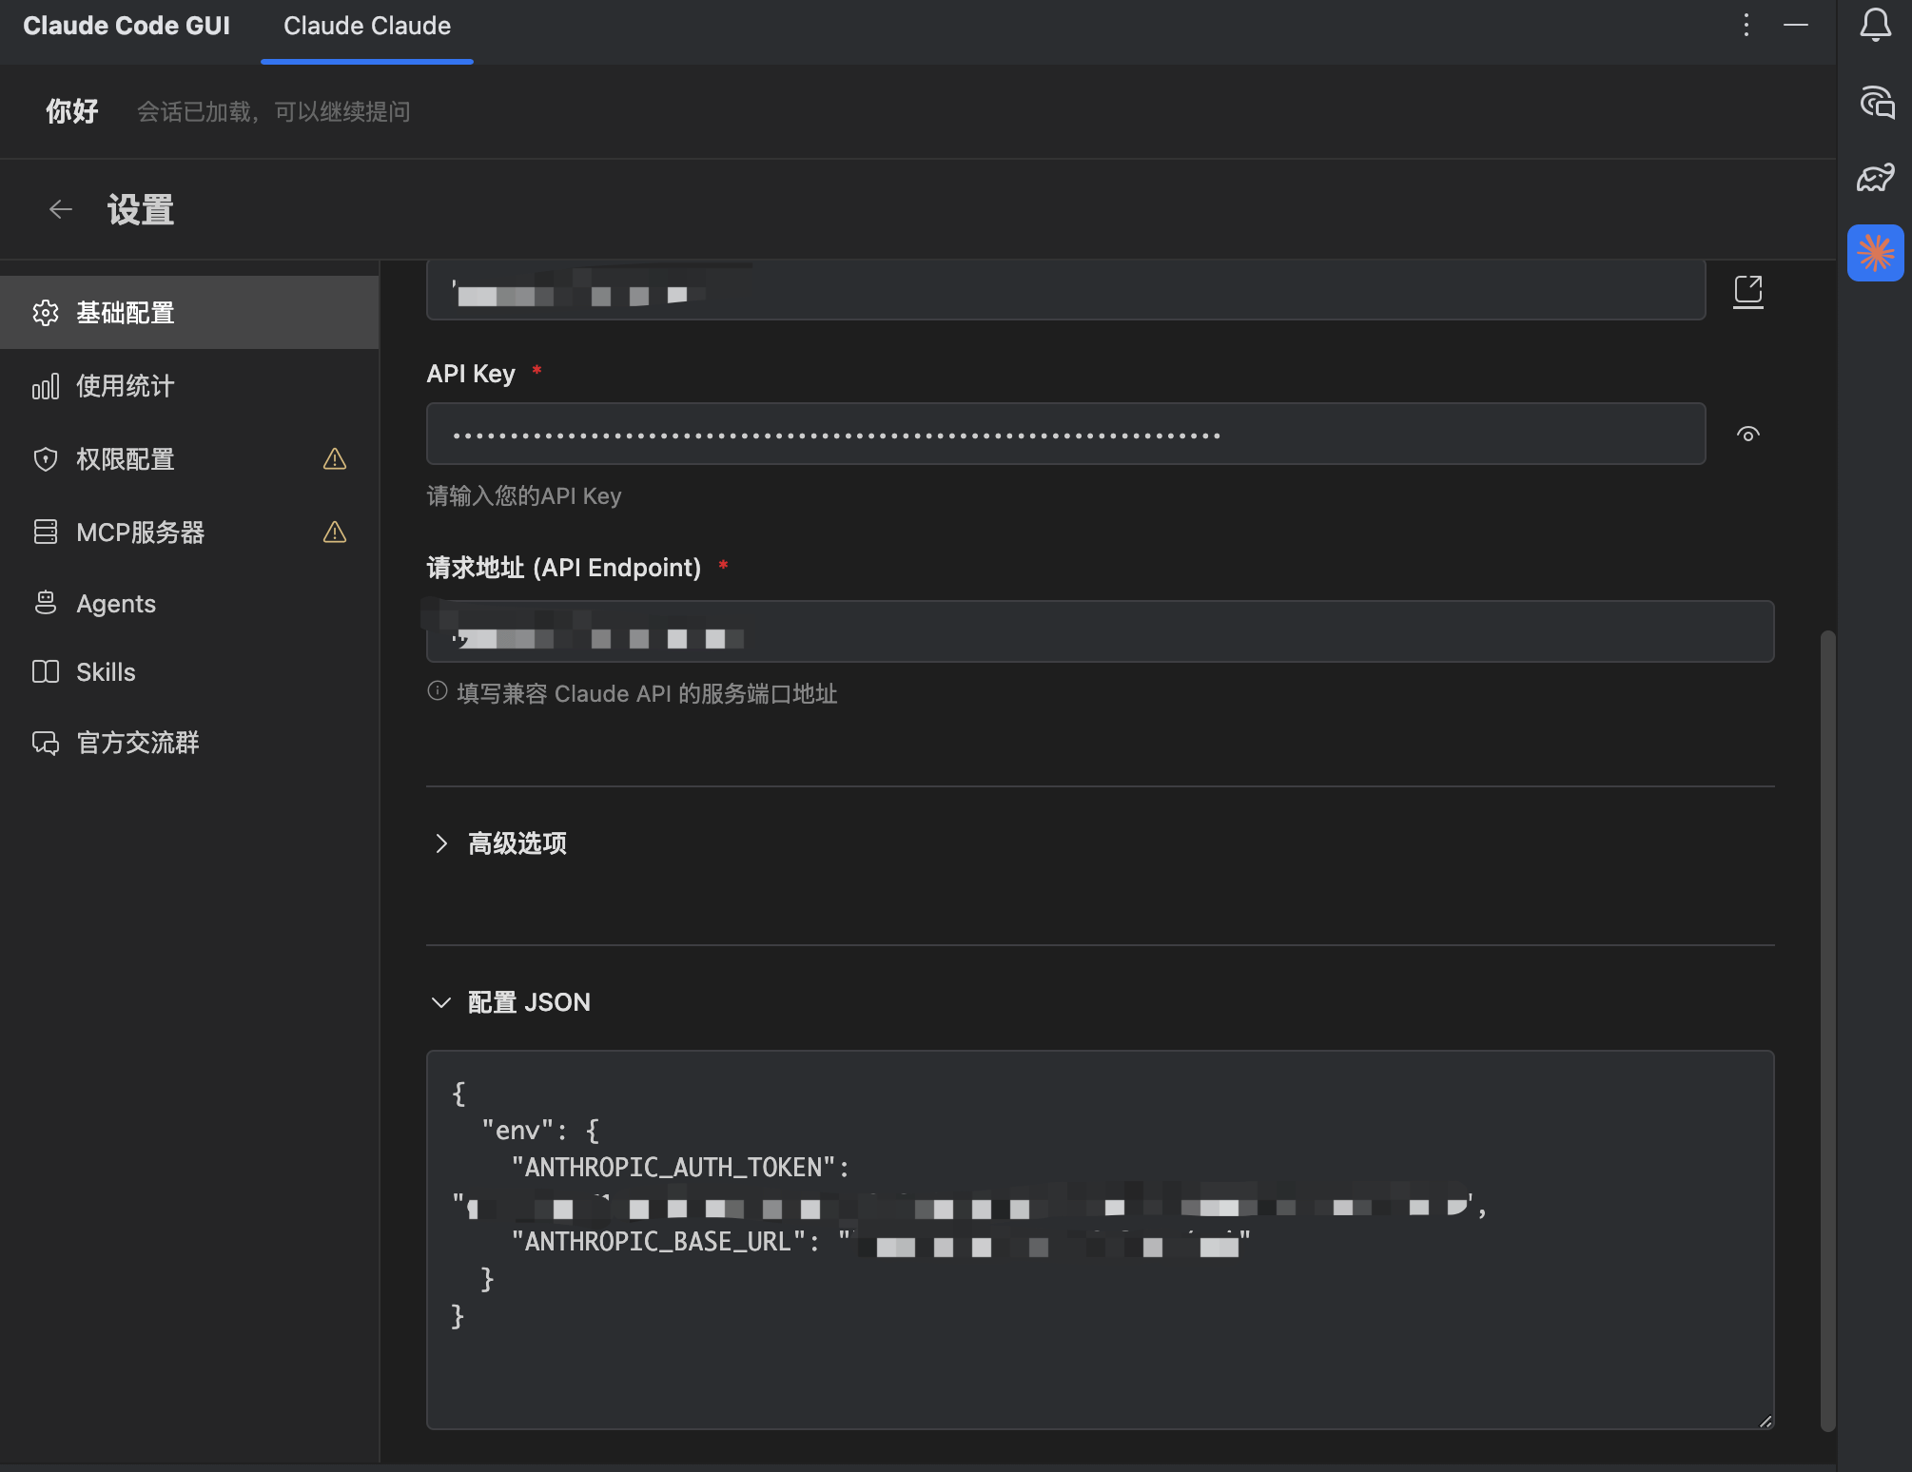The height and width of the screenshot is (1472, 1912).
Task: Open MCP服务器 from the sidebar
Action: click(143, 533)
